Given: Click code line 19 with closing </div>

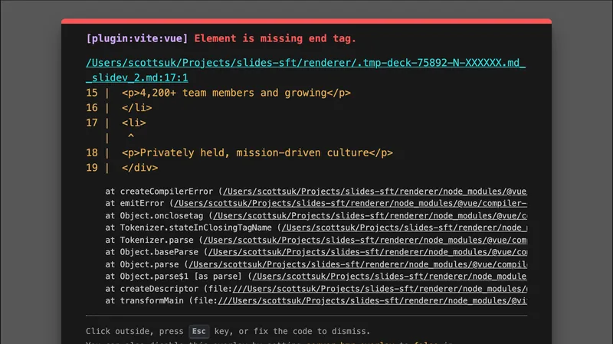Looking at the screenshot, I should (x=139, y=167).
